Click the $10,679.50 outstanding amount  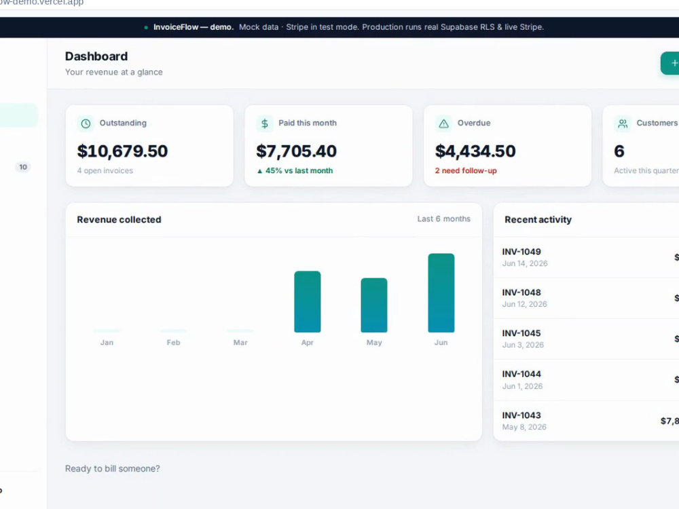122,151
